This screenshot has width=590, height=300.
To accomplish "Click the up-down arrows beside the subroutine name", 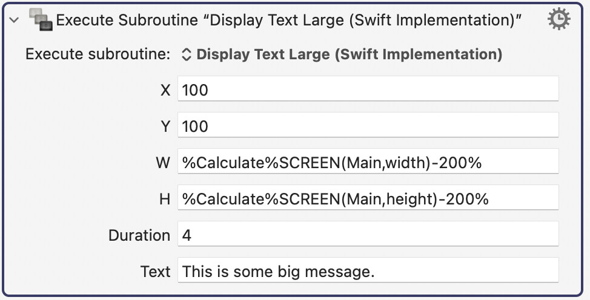I will [187, 54].
